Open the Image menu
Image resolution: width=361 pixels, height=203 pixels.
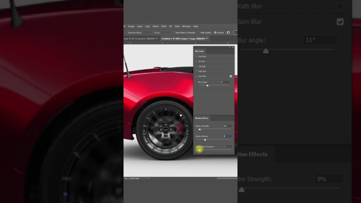tap(131, 26)
